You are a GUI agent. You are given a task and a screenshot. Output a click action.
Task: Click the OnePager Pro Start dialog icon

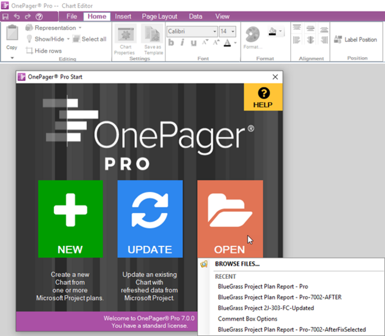[22, 77]
